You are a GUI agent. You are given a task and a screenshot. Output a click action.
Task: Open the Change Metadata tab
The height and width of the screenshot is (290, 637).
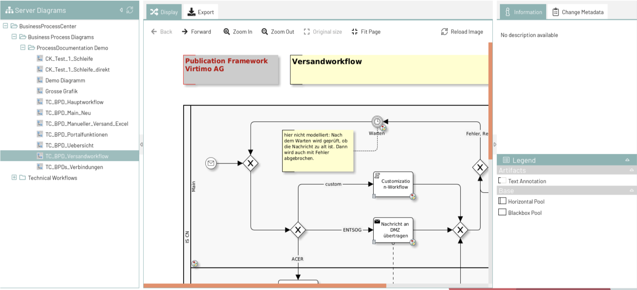tap(578, 12)
